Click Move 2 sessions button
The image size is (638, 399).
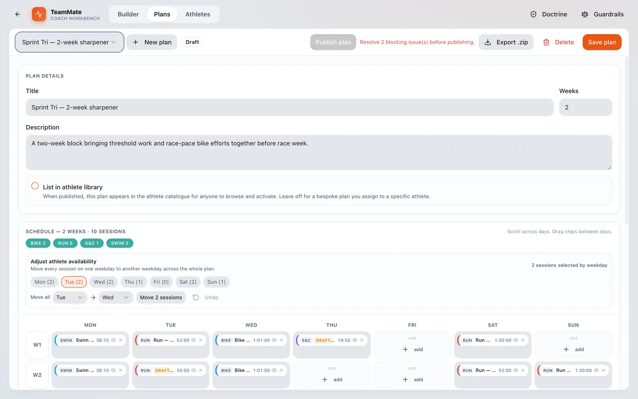pyautogui.click(x=161, y=297)
